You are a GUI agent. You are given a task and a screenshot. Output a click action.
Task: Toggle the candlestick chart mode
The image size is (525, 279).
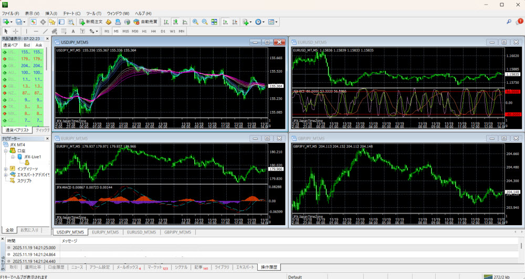pyautogui.click(x=175, y=22)
